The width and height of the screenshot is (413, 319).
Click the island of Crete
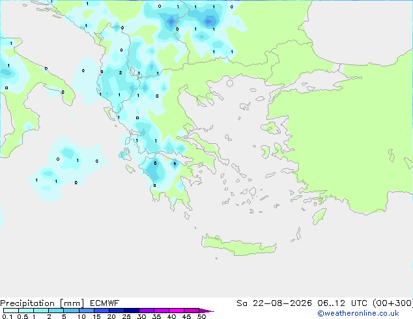[x=237, y=245]
